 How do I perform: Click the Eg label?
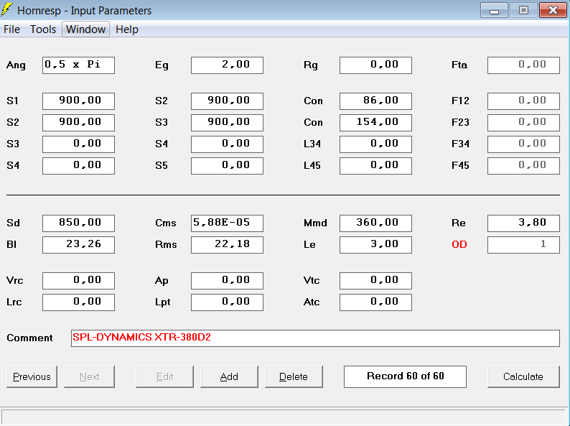(x=162, y=65)
